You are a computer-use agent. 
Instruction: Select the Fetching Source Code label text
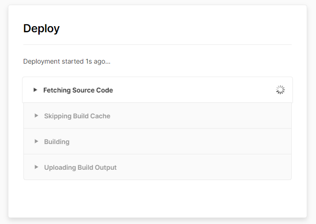78,90
